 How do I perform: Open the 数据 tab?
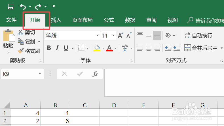[130, 20]
